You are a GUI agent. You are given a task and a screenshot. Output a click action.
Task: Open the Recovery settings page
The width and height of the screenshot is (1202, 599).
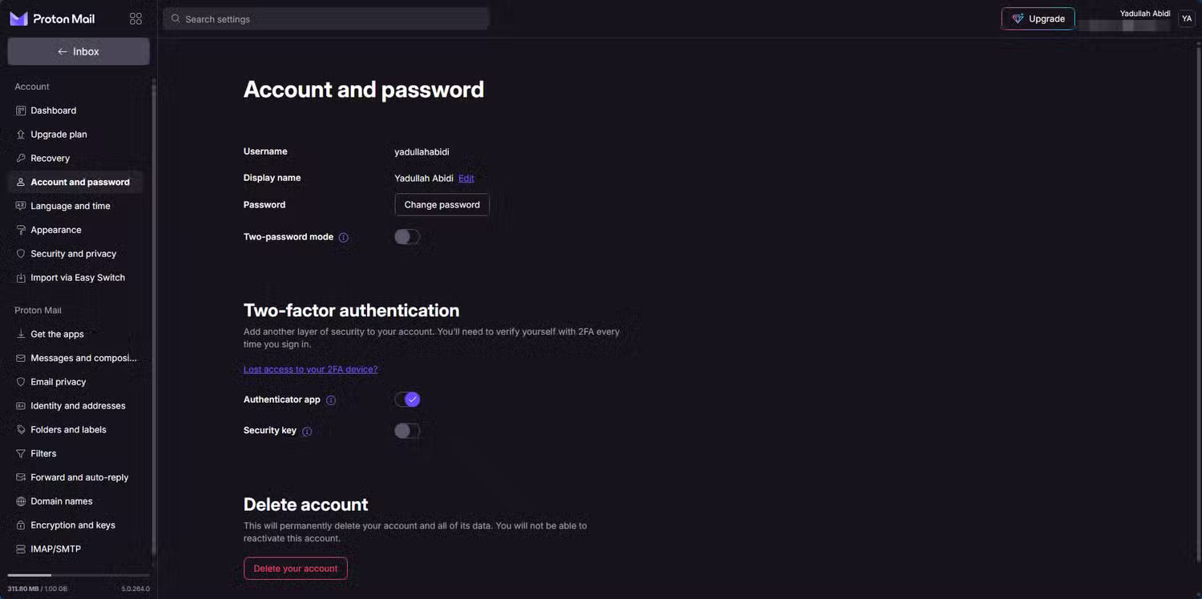(x=50, y=159)
